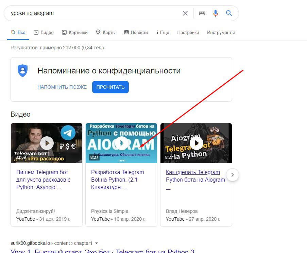Click 'Напоминание о конфиденциальности' heading
This screenshot has width=307, height=253.
109,71
